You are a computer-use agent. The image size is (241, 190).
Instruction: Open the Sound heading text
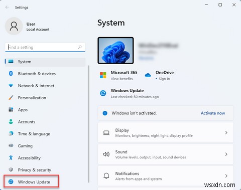[x=121, y=152]
